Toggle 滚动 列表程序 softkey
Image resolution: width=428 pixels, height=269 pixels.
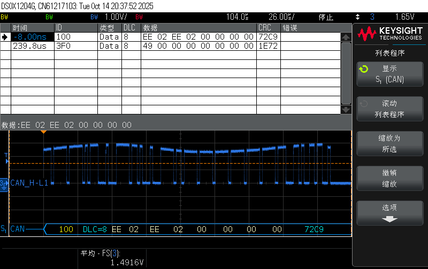(389, 109)
